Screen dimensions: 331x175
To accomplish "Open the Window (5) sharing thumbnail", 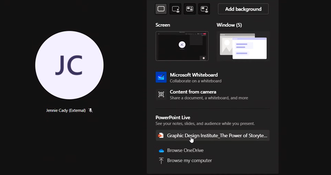I will click(243, 46).
